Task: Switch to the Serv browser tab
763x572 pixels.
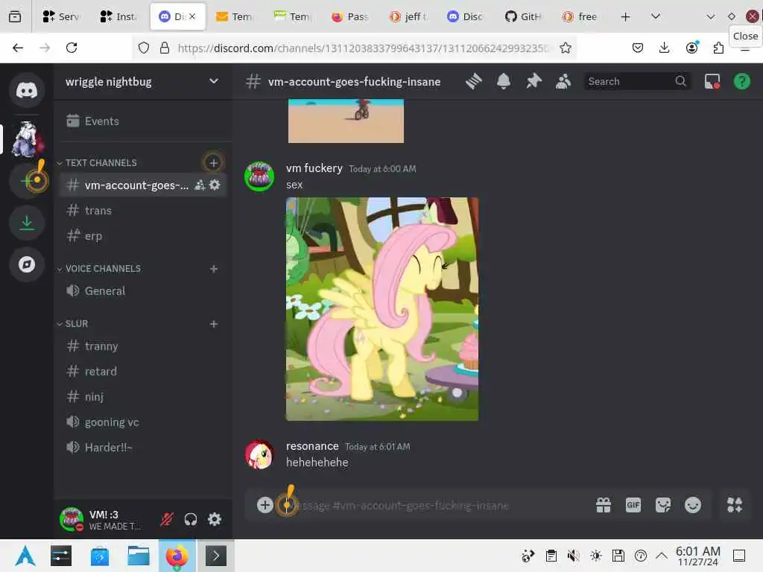Action: coord(61,16)
